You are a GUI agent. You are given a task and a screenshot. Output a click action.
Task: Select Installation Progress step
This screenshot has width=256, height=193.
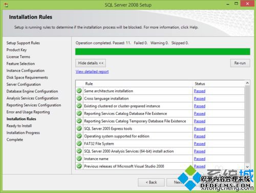[23, 132]
